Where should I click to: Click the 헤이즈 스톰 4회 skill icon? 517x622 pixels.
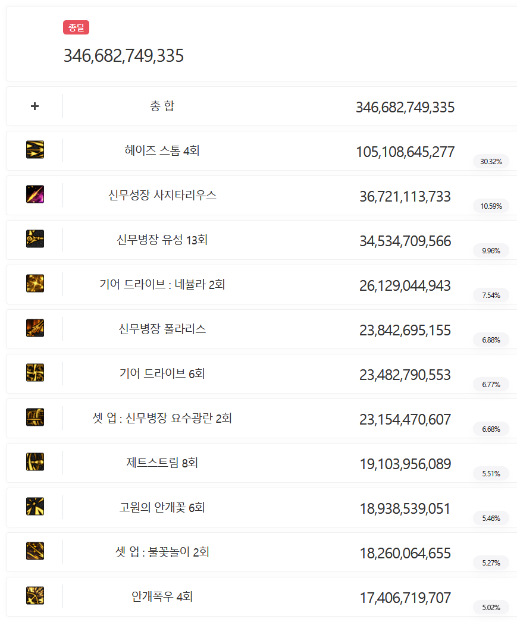tap(35, 150)
